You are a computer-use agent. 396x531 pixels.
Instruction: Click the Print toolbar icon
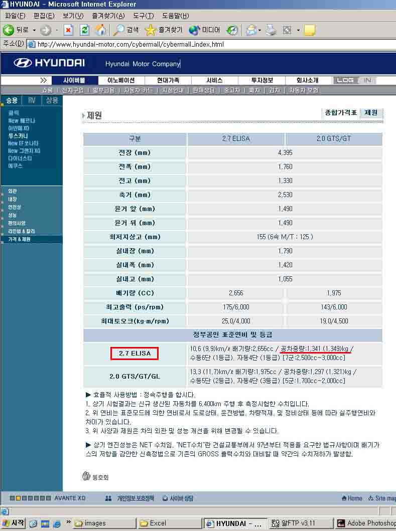pos(271,30)
